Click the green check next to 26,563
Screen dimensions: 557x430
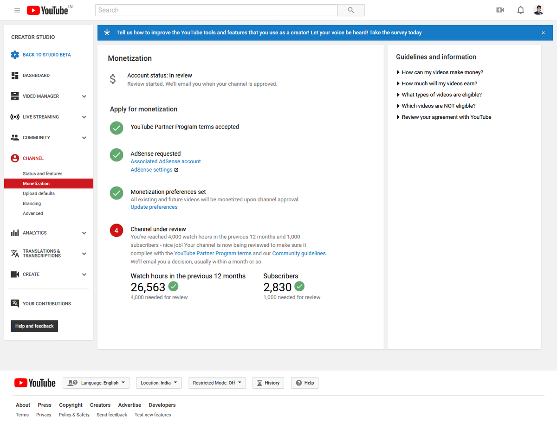[x=174, y=286]
